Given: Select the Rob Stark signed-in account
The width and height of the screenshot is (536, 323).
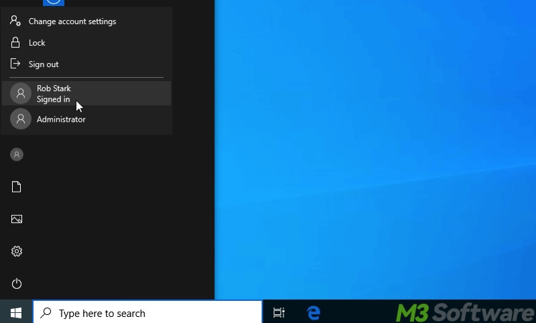Looking at the screenshot, I should point(54,94).
